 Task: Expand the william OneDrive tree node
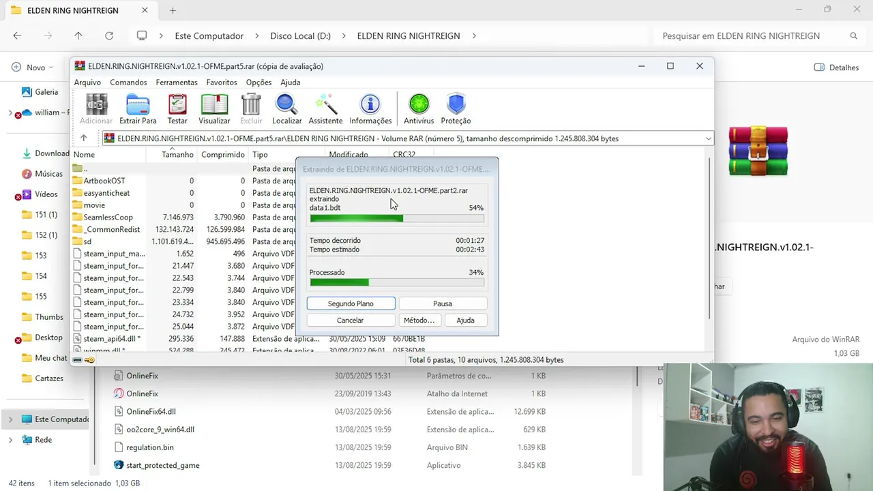pyautogui.click(x=10, y=113)
